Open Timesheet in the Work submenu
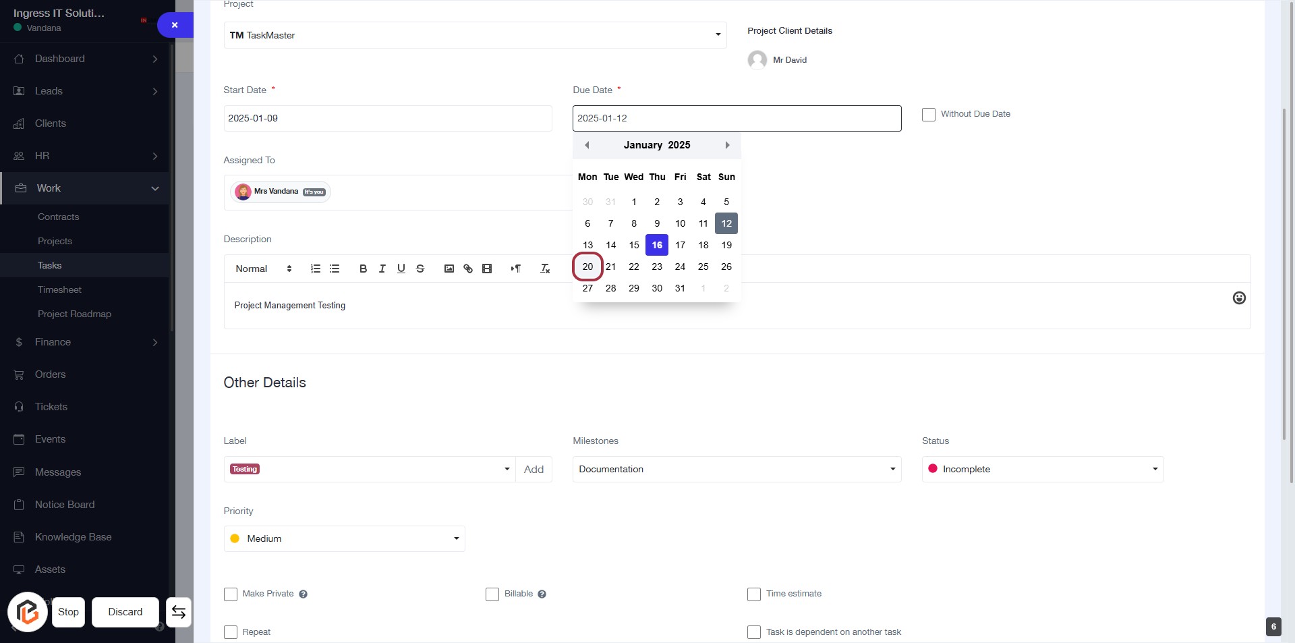Screen dimensions: 1295x643 [59, 289]
